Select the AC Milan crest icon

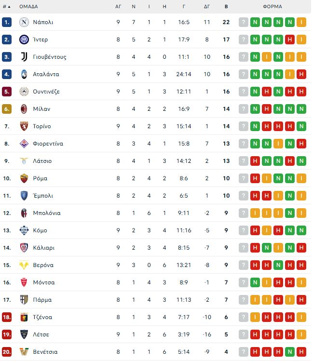(24, 109)
